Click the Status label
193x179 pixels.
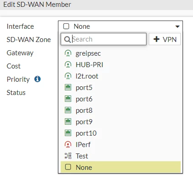click(16, 93)
